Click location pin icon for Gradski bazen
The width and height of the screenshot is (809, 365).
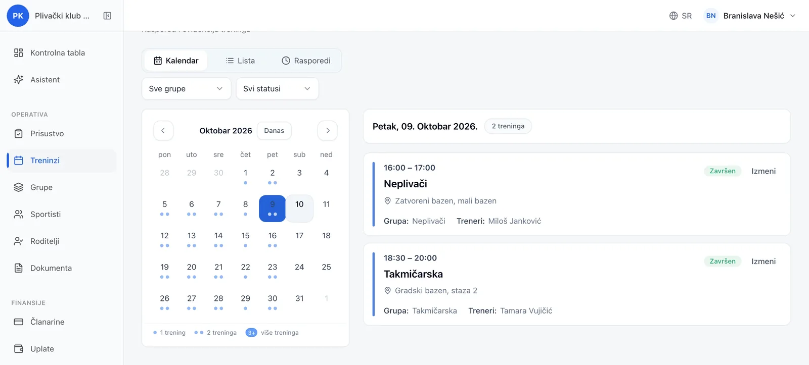click(x=388, y=291)
